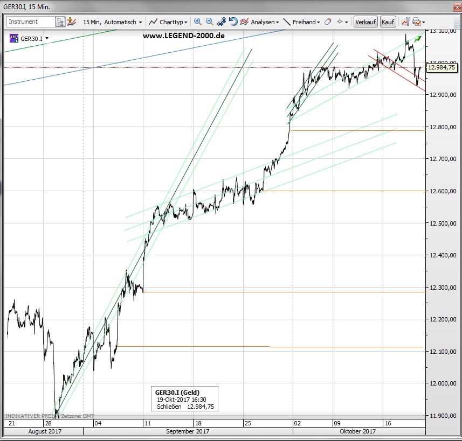Click the zoom out magnifier icon
This screenshot has height=441, width=462.
click(x=210, y=22)
